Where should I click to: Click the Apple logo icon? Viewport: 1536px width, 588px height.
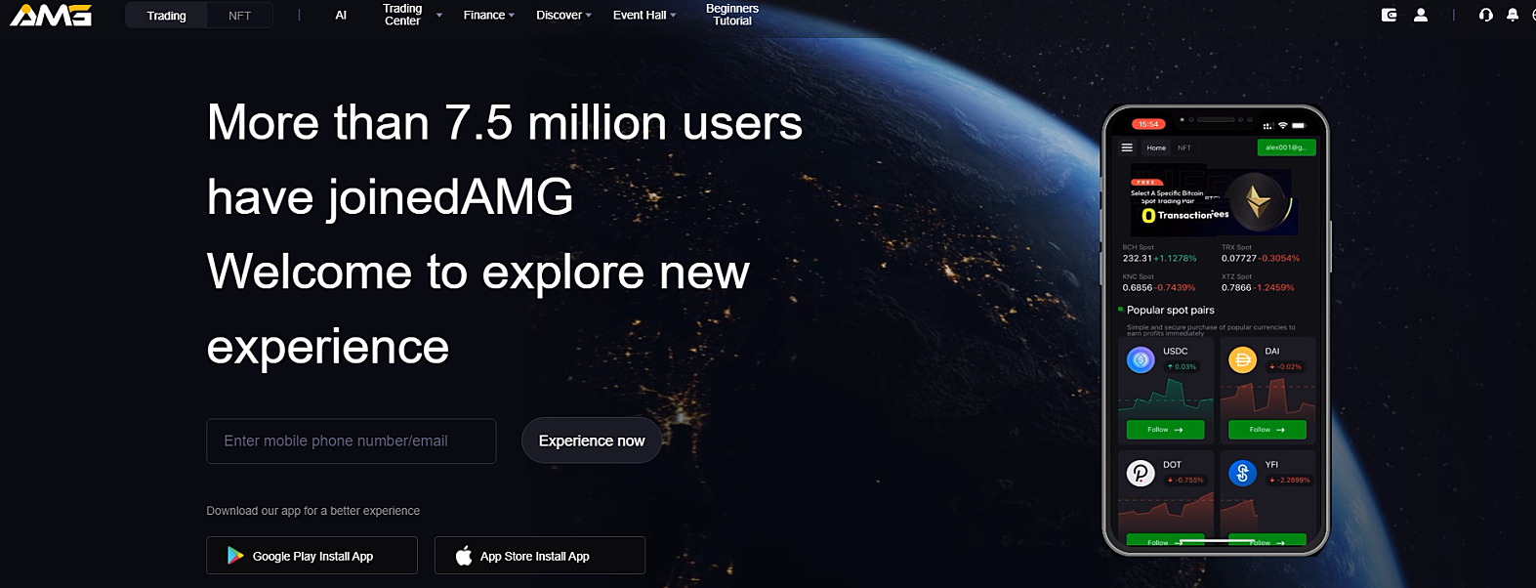464,556
